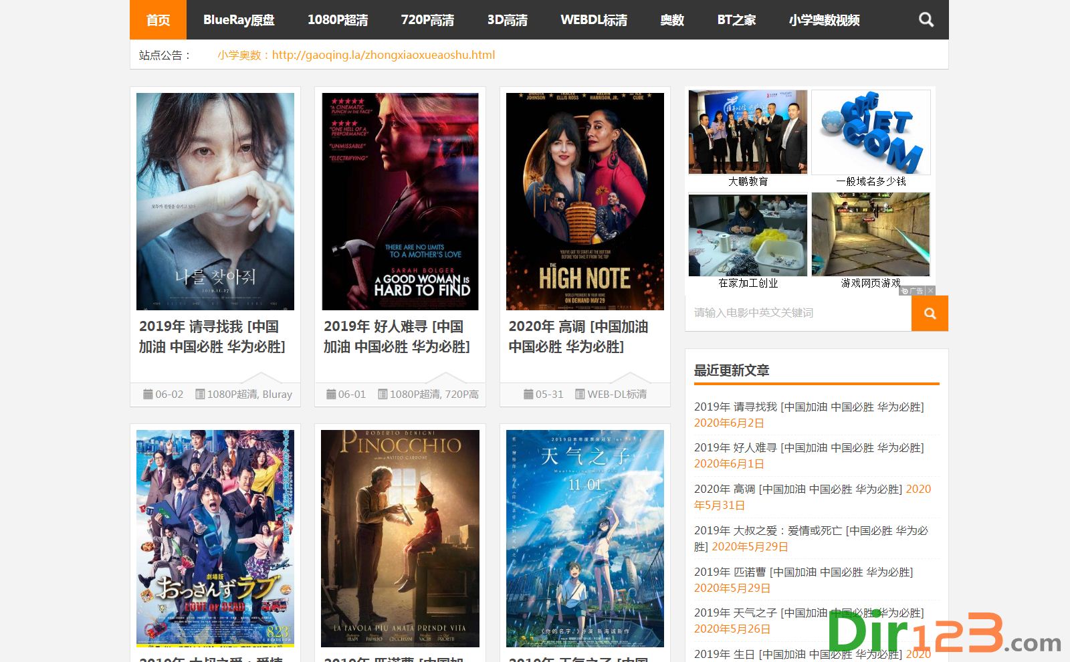Viewport: 1070px width, 662px height.
Task: Click the 大鹏教育 ad caption
Action: coord(748,181)
